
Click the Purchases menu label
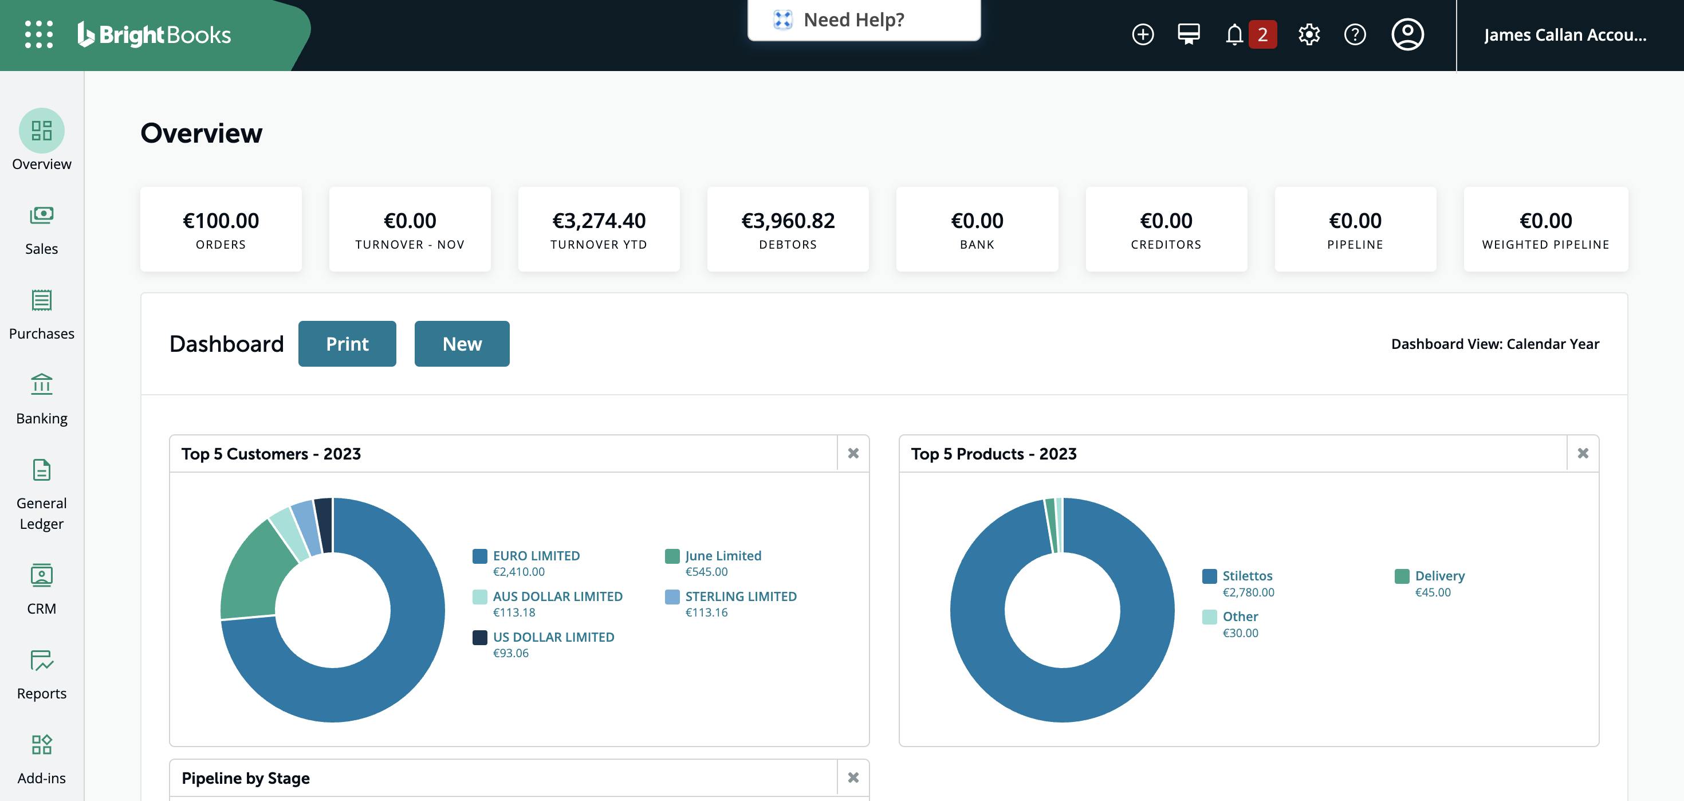pyautogui.click(x=42, y=334)
